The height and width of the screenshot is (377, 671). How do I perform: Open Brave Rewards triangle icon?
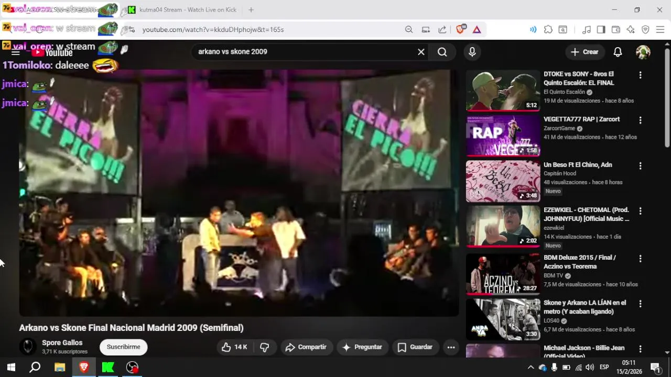click(477, 30)
